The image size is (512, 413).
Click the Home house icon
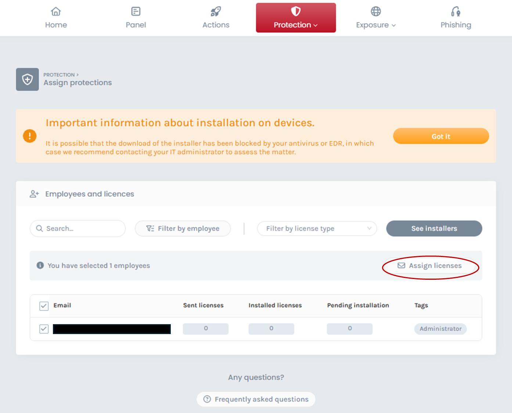pos(56,12)
